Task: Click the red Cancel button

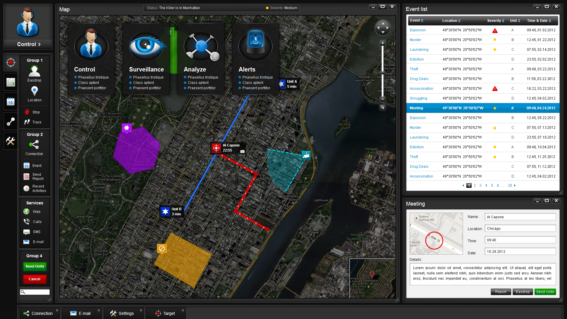Action: 35,279
